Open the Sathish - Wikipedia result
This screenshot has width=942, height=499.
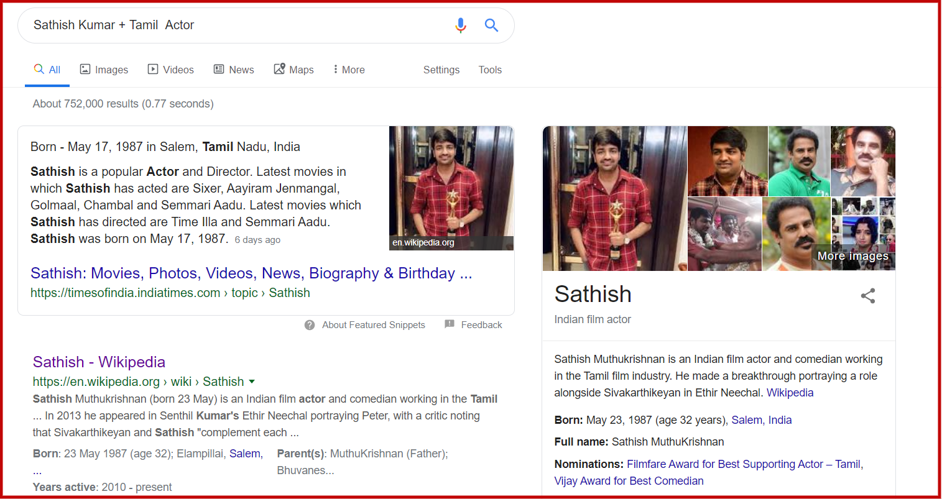99,362
